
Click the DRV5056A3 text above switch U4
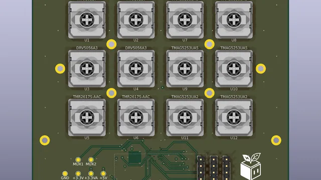point(136,48)
